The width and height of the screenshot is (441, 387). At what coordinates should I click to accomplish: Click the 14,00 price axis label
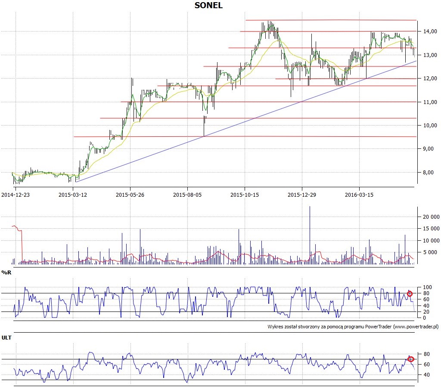[430, 31]
